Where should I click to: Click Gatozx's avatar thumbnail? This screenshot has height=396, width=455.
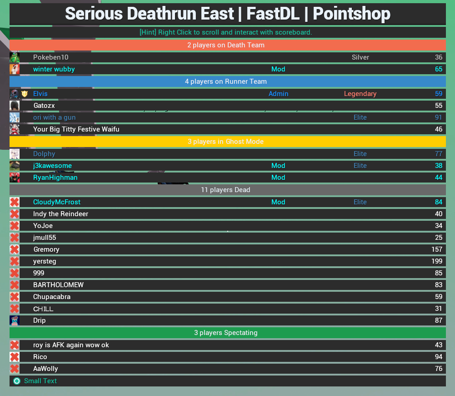15,106
